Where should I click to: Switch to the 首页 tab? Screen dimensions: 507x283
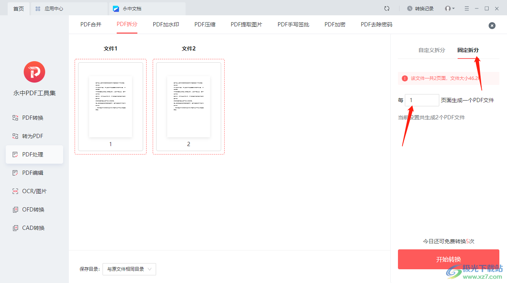click(18, 8)
